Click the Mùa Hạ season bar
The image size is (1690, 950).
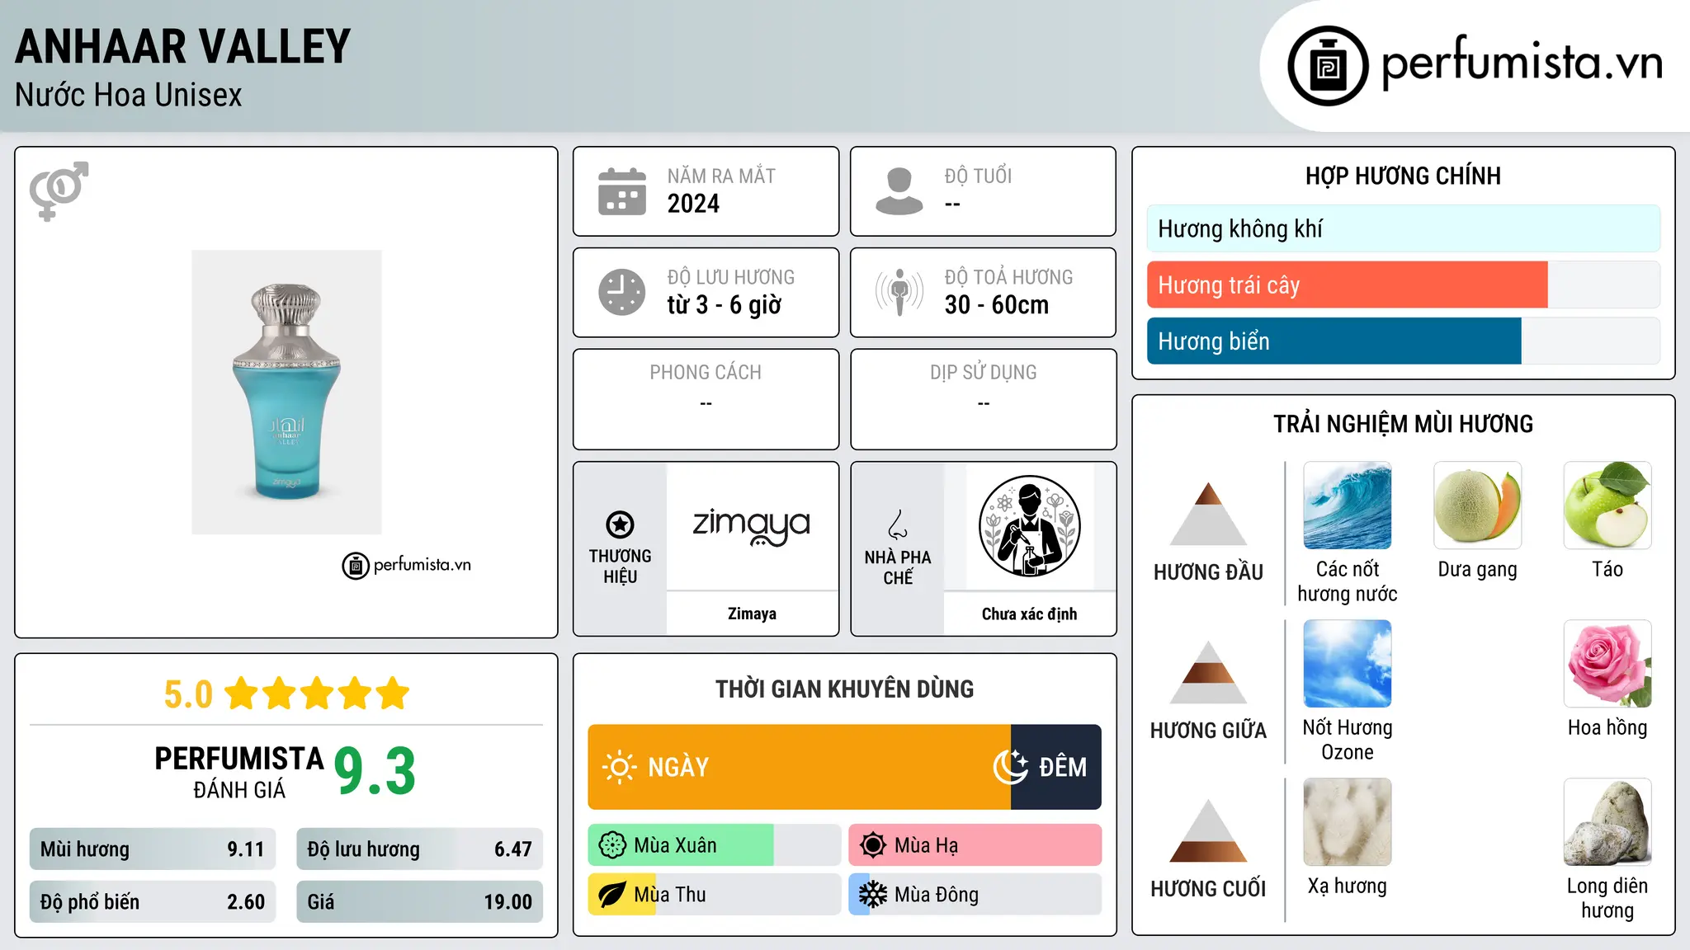[975, 845]
